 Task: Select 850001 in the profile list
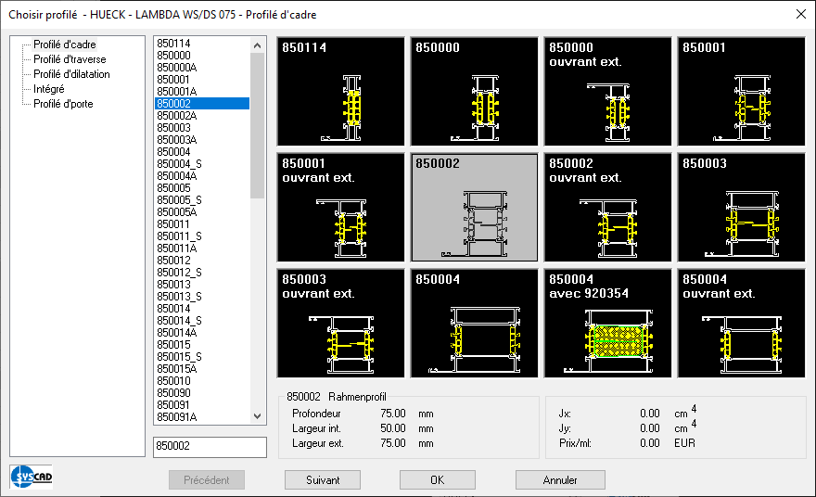202,79
